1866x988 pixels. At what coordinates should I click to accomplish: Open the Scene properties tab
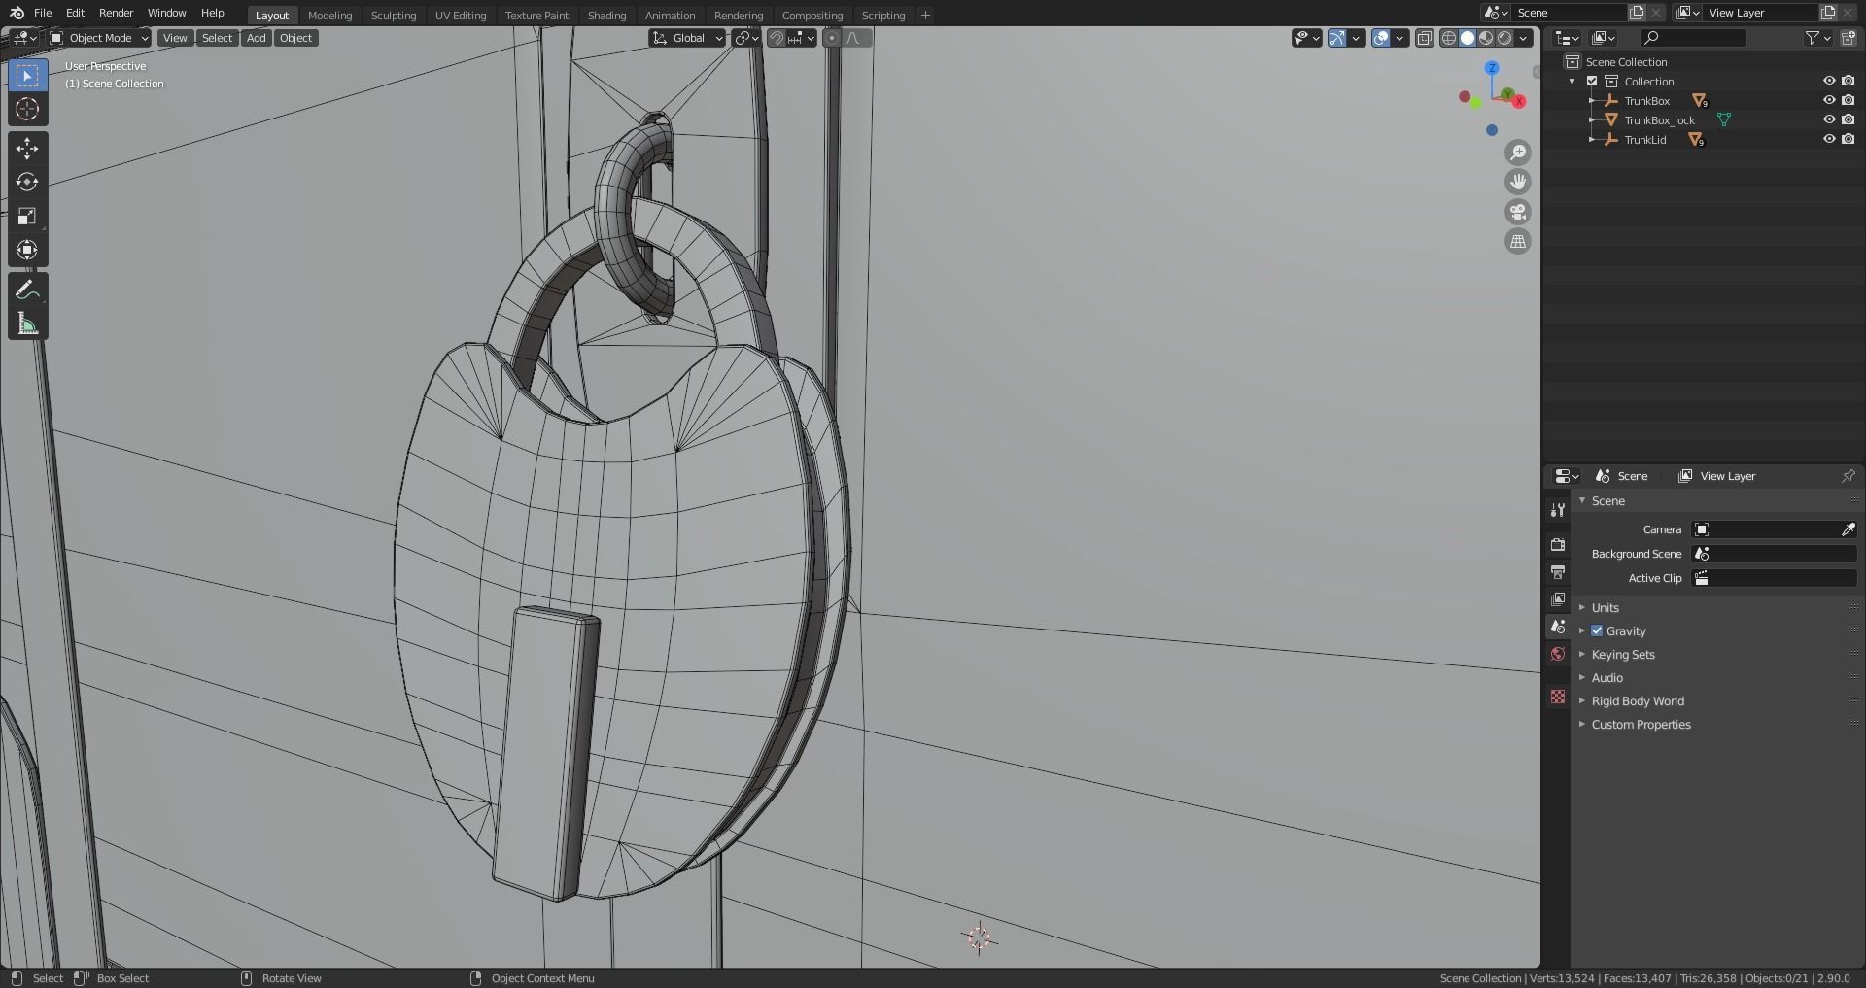tap(1558, 627)
